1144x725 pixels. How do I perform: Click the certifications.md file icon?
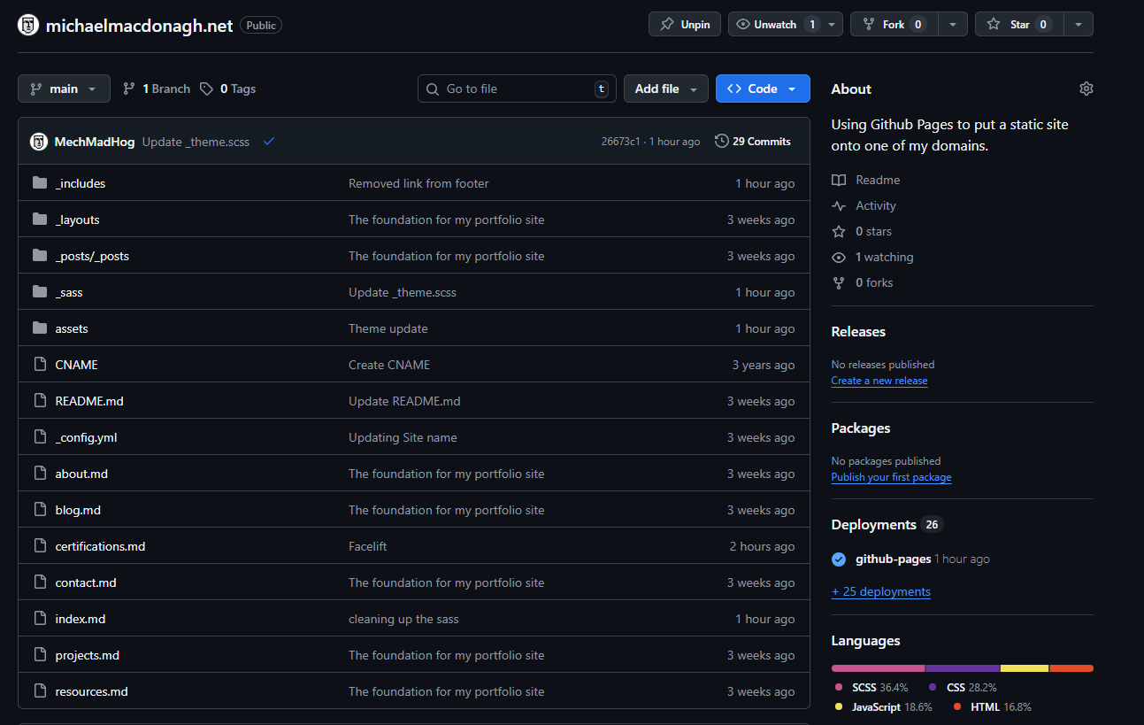(40, 546)
